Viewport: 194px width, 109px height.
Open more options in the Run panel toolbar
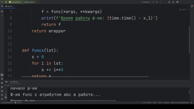[11, 85]
